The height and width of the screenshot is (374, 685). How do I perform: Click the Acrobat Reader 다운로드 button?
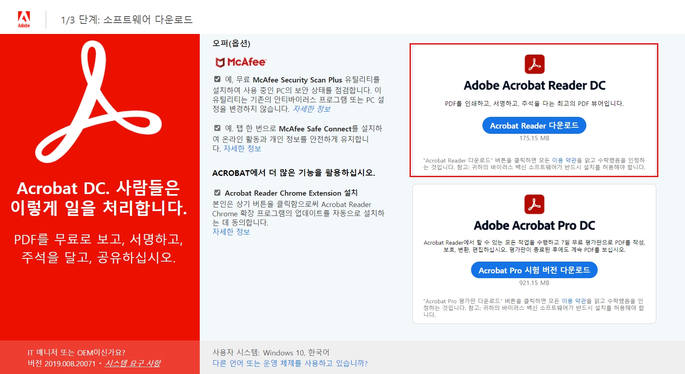pos(534,125)
